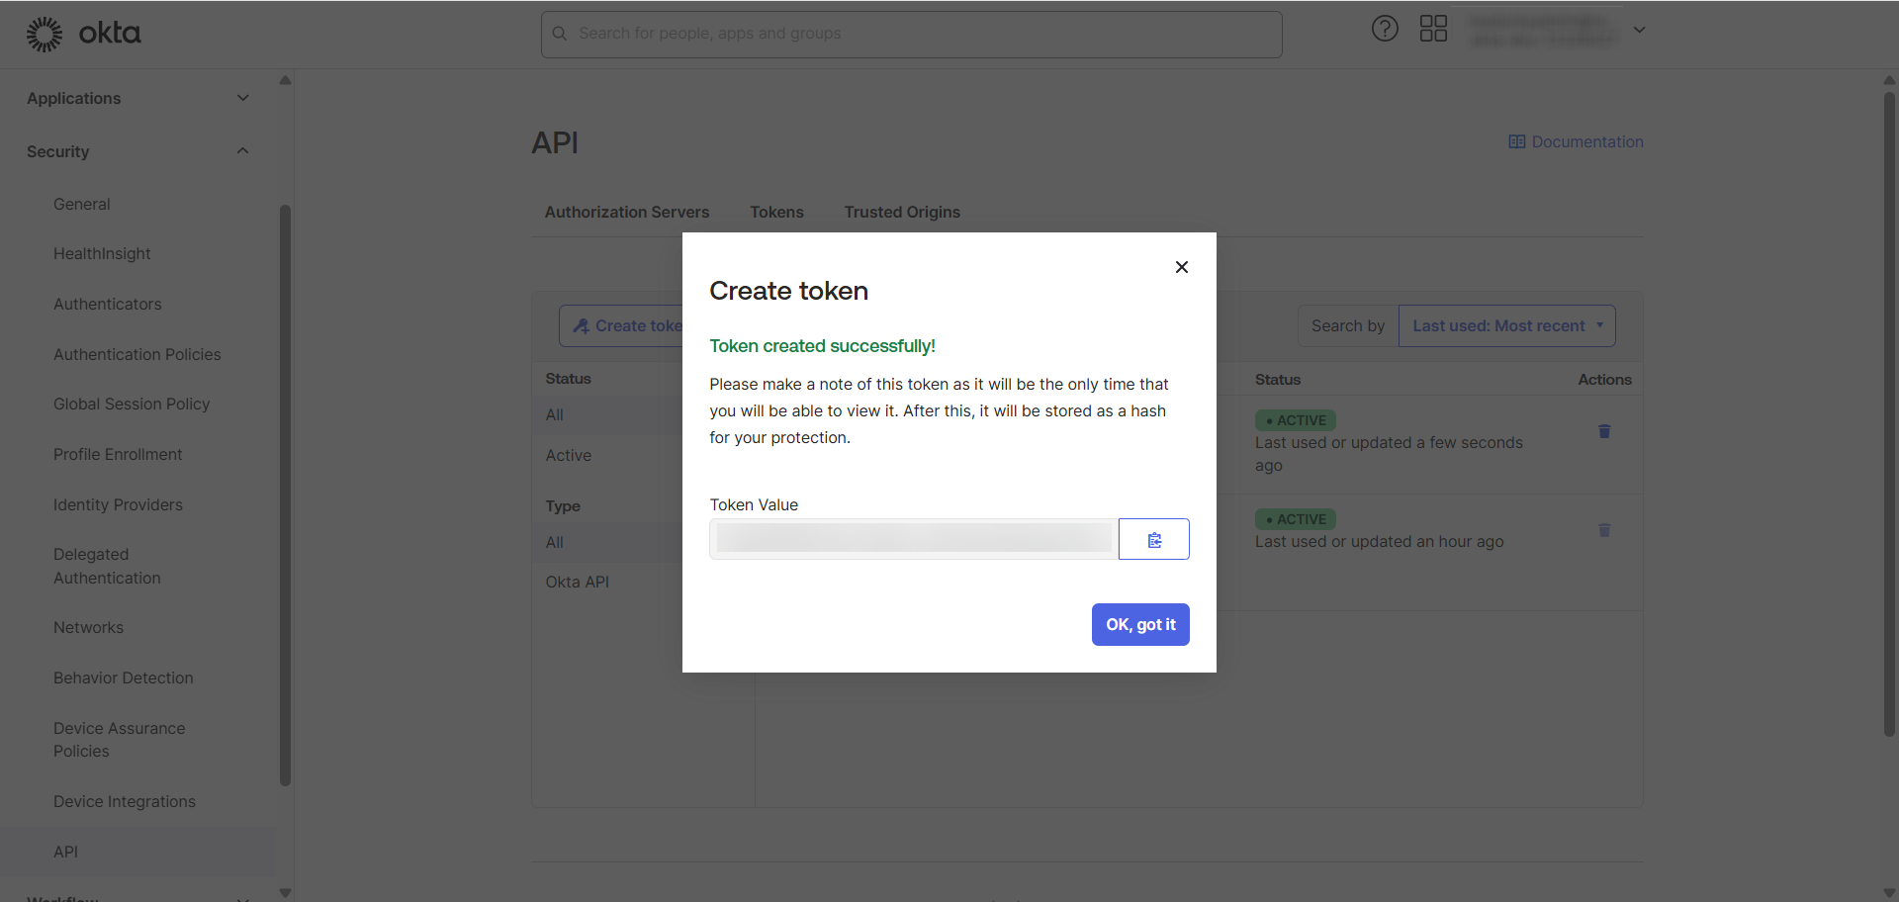Switch to the Authorization Servers tab
This screenshot has width=1899, height=902.
pyautogui.click(x=626, y=212)
